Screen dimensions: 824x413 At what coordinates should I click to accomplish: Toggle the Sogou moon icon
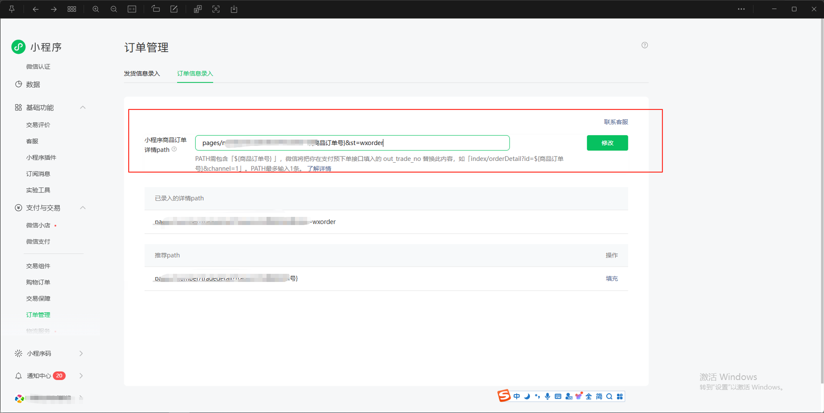pos(527,396)
